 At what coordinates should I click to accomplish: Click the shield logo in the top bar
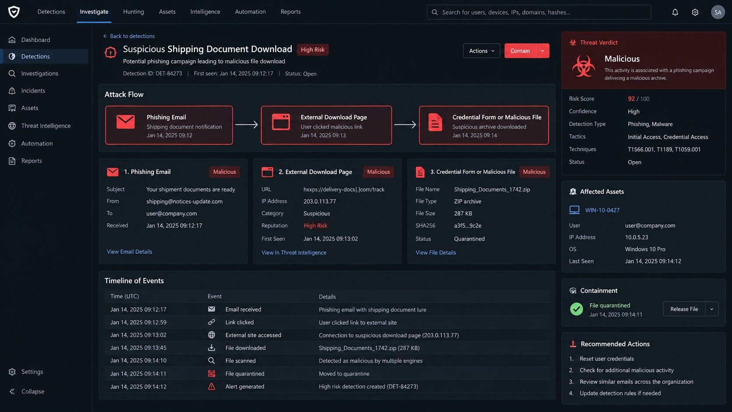click(x=14, y=12)
